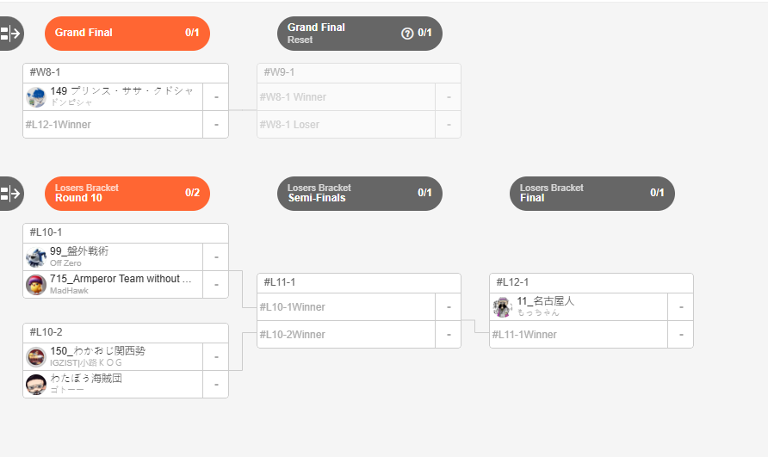Select the orange Grand Final round header
This screenshot has height=457, width=768.
(x=127, y=34)
